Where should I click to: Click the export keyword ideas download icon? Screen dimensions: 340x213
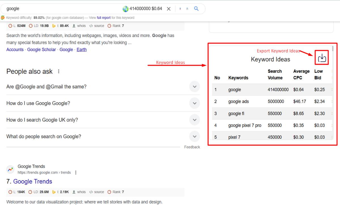322,58
